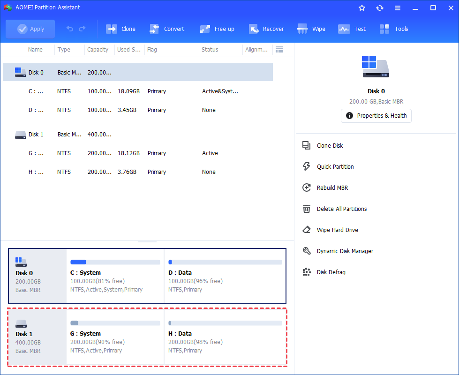Click the 3.76GB used space cell
The height and width of the screenshot is (375, 459).
coord(127,172)
